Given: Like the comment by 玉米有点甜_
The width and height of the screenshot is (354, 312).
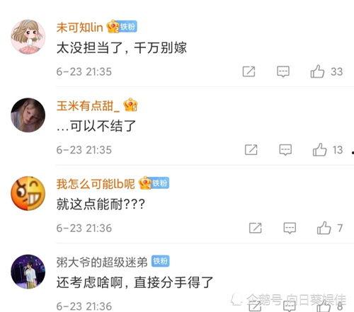Looking at the screenshot, I should (319, 150).
